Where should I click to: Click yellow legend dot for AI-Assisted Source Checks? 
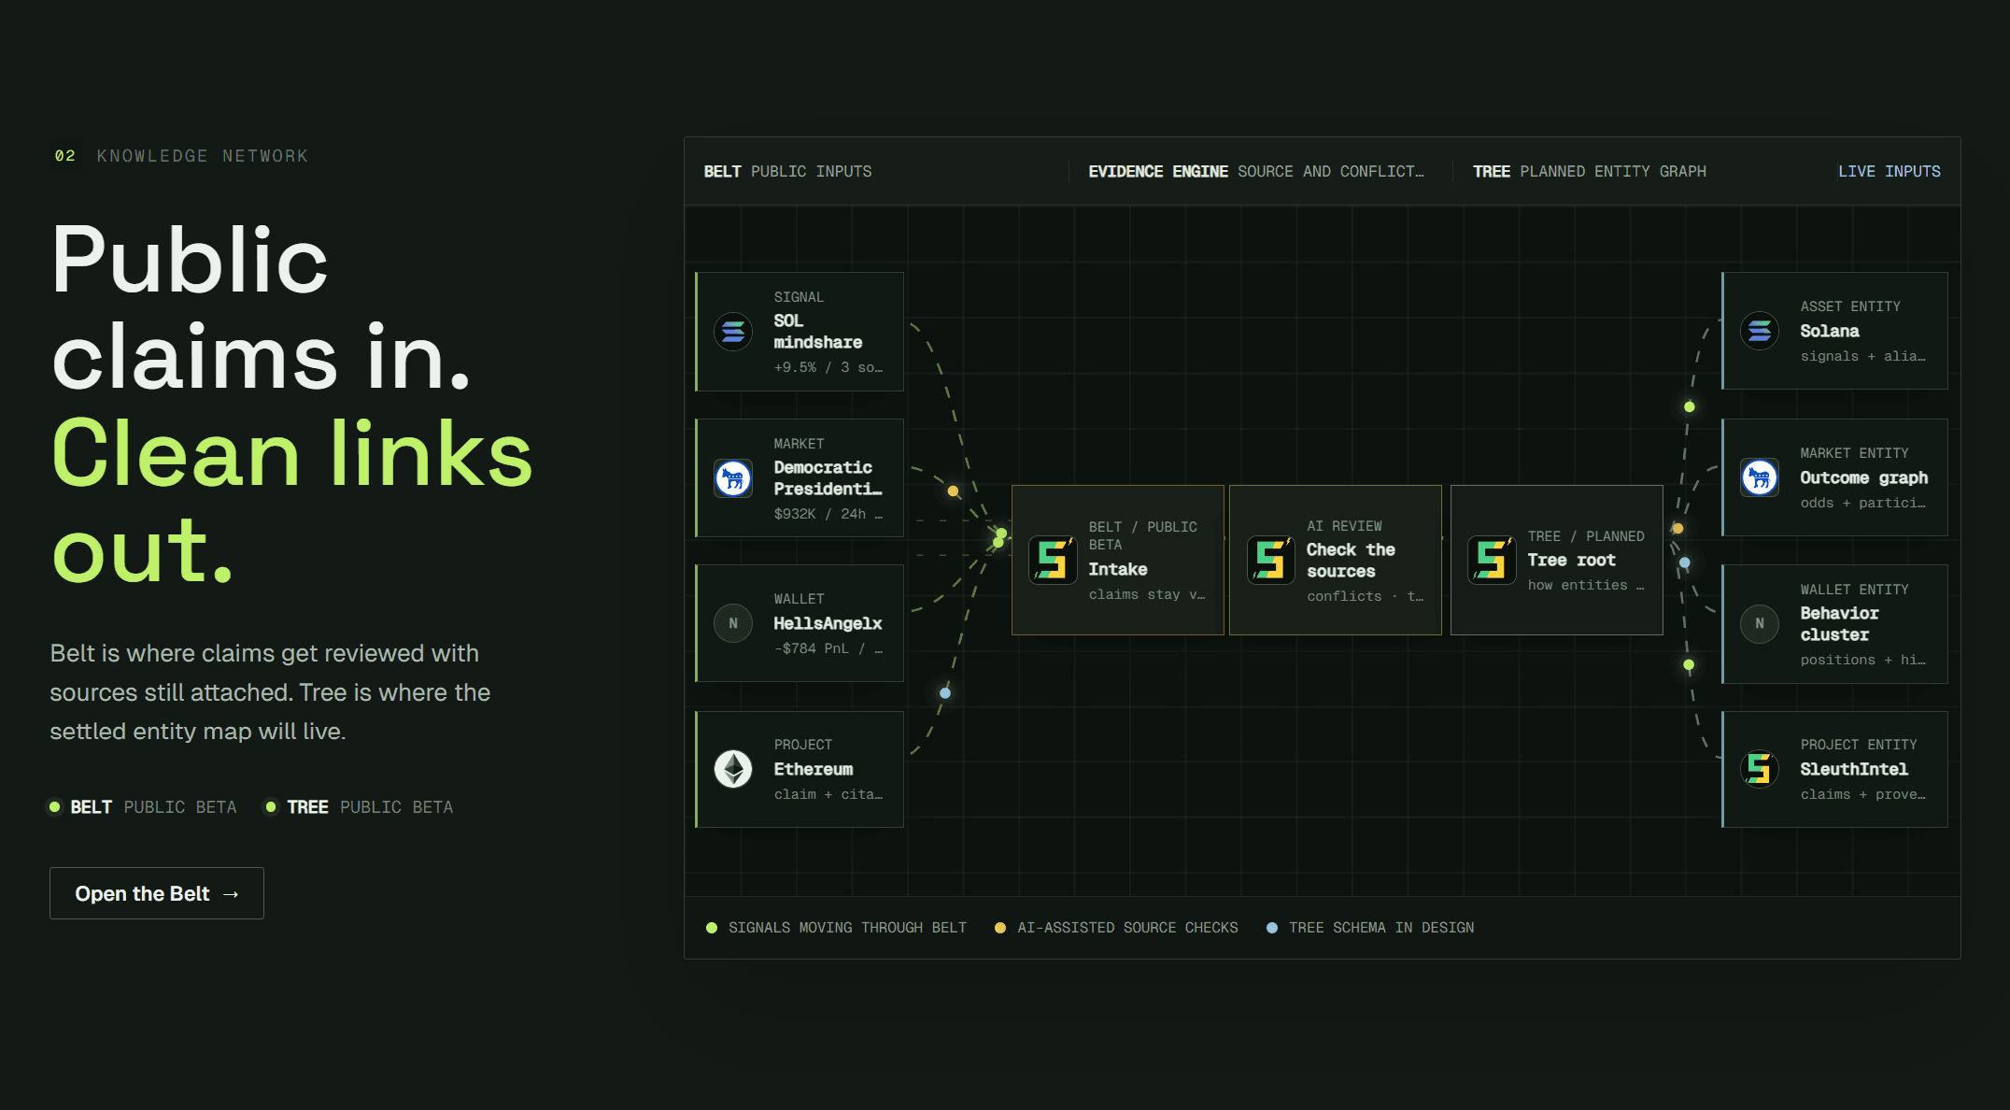click(1000, 928)
